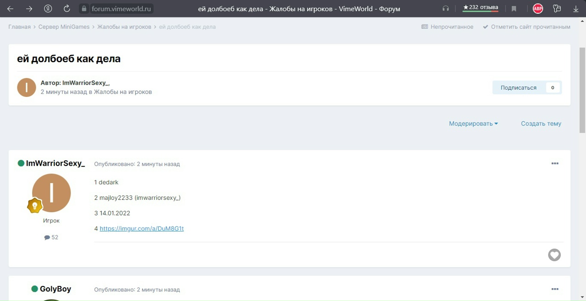Viewport: 586px width, 301px height.
Task: Open the Yandex home button
Action: pyautogui.click(x=48, y=9)
